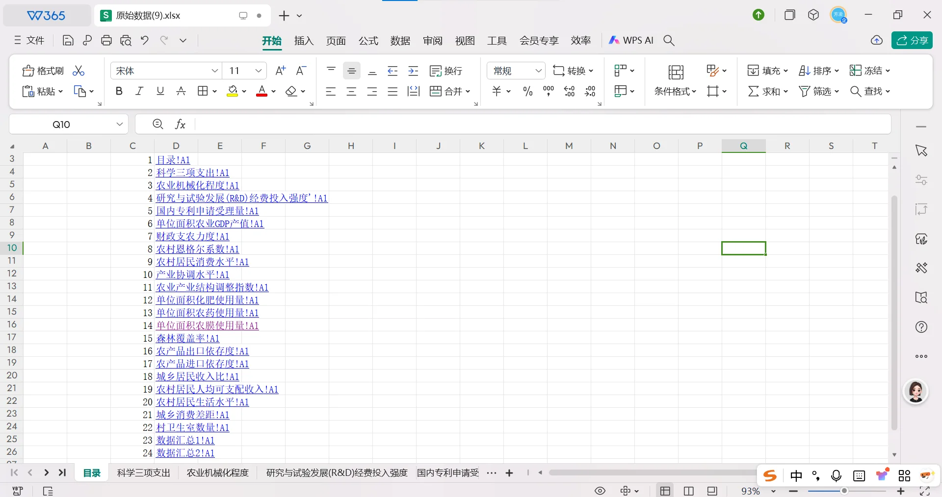Switch to 科学三项支出 sheet tab
Image resolution: width=942 pixels, height=497 pixels.
click(x=144, y=473)
